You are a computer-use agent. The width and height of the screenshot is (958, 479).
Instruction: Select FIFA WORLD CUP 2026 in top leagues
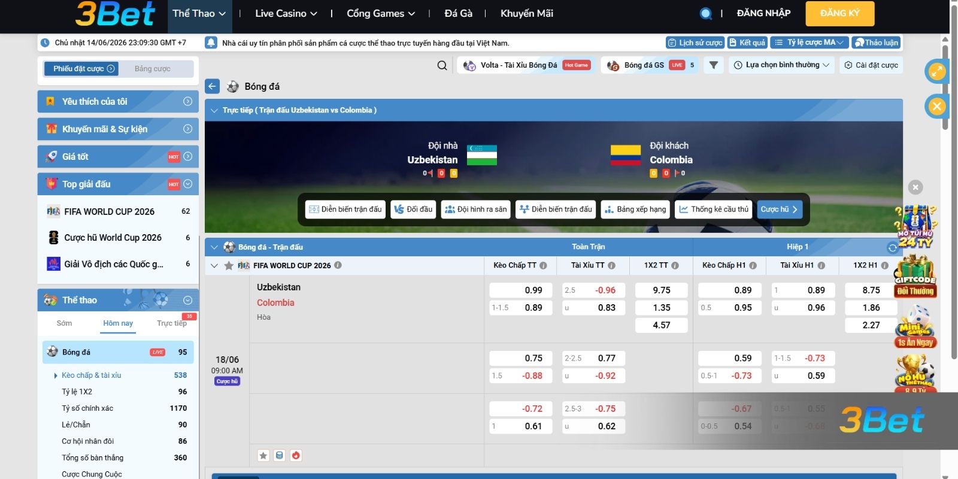click(118, 211)
